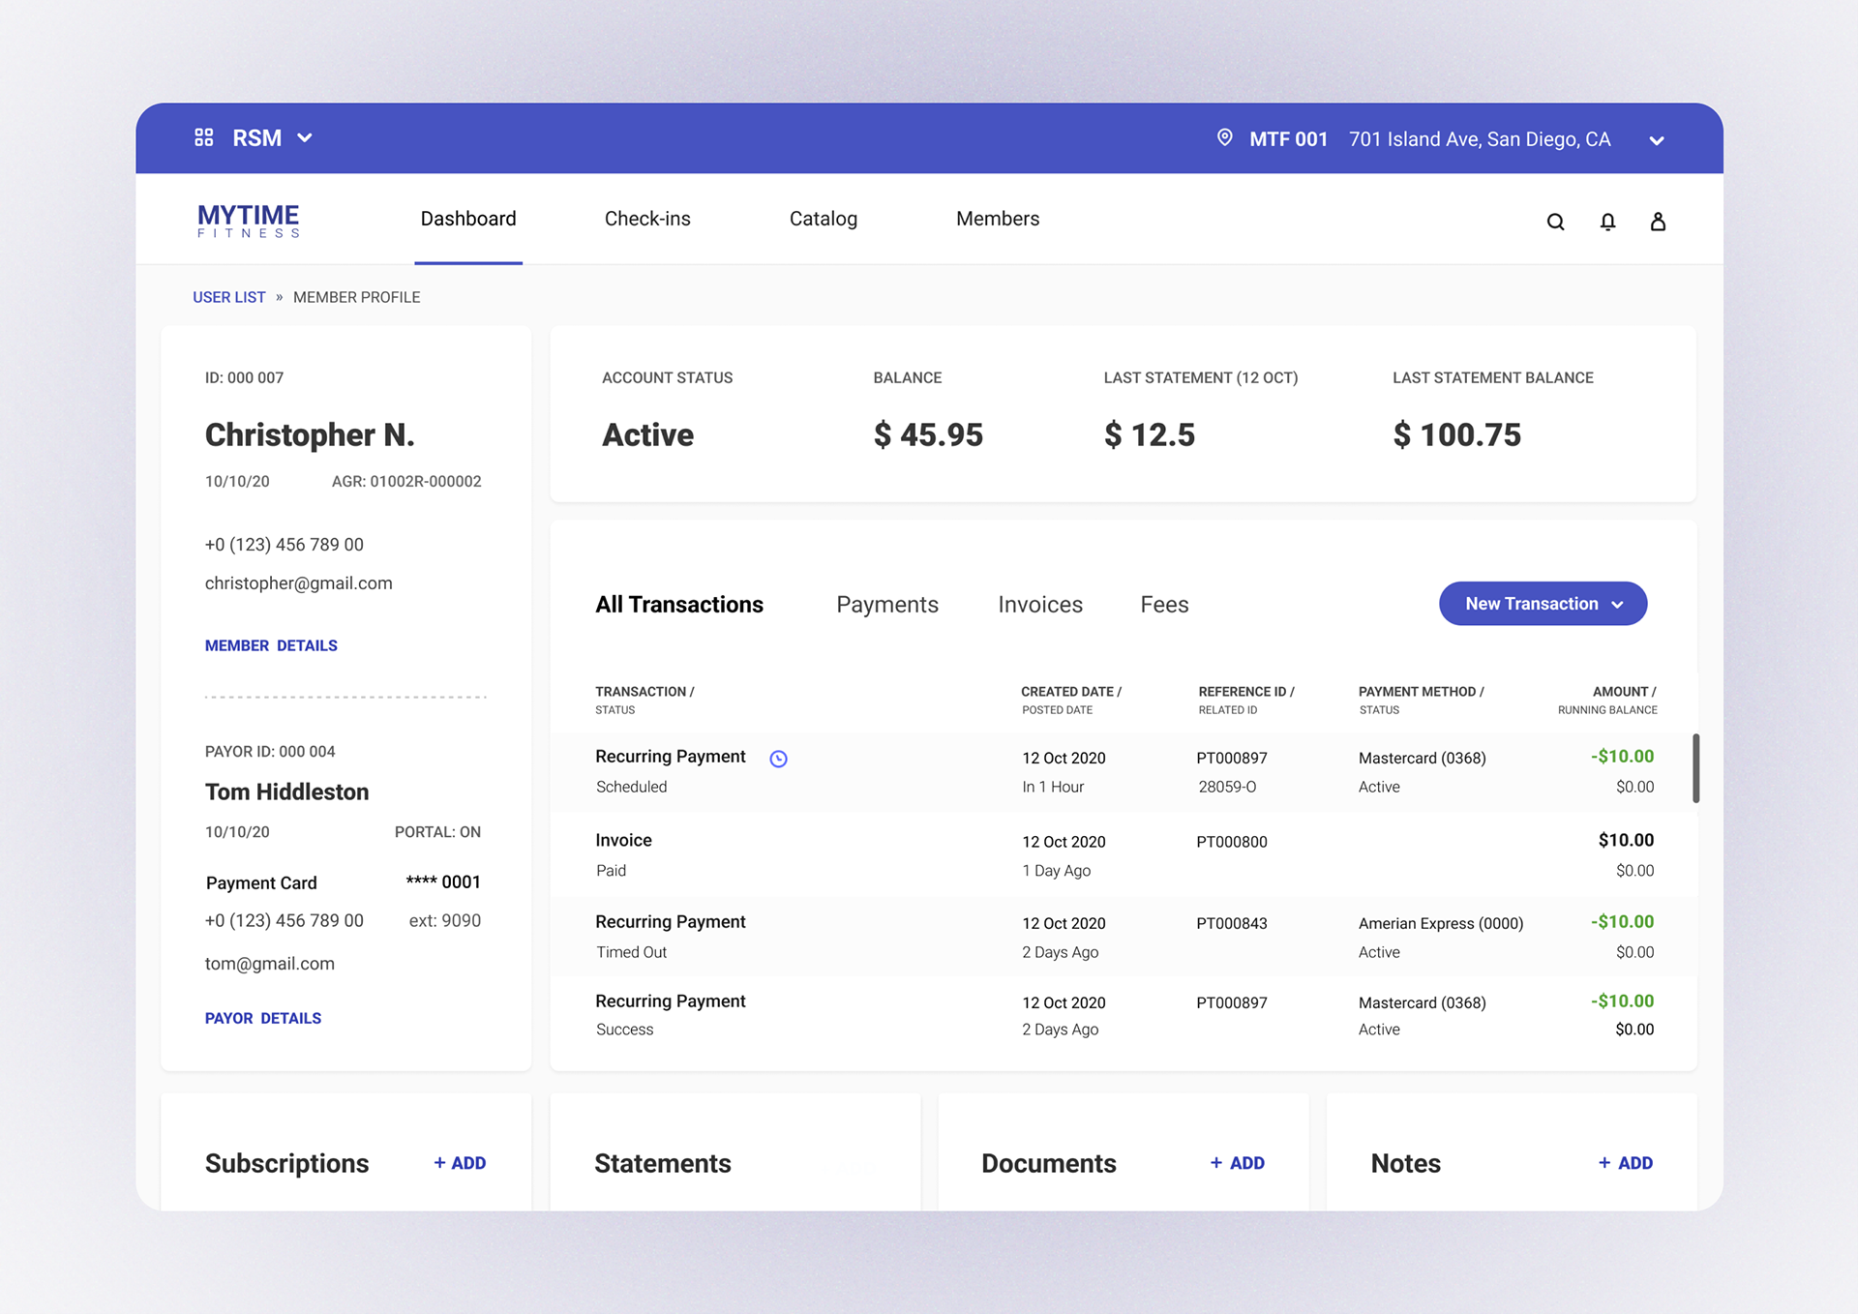Open MEMBER DETAILS link
Image resolution: width=1858 pixels, height=1314 pixels.
[x=271, y=645]
